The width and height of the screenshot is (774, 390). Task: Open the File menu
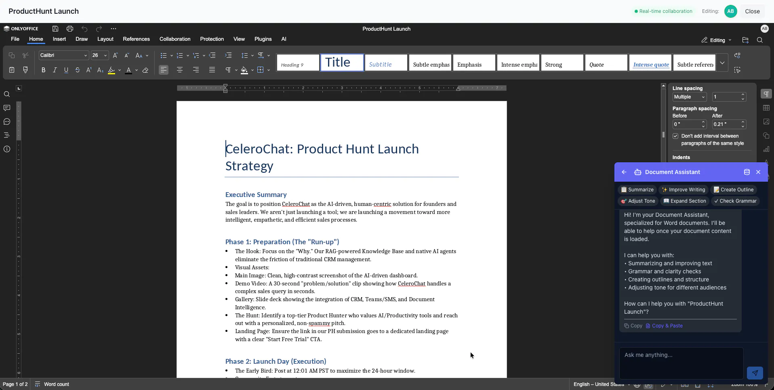15,39
